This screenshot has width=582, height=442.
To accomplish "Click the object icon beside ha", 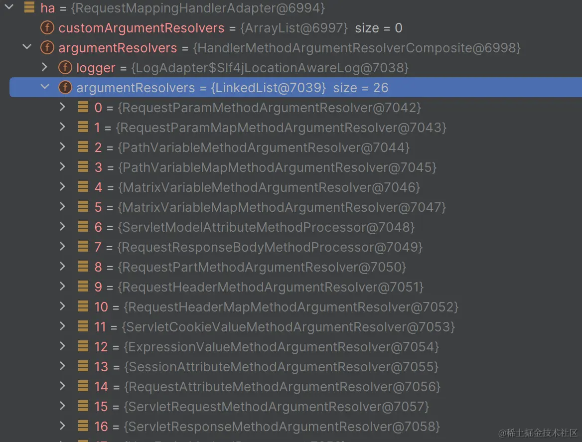I will coord(29,7).
